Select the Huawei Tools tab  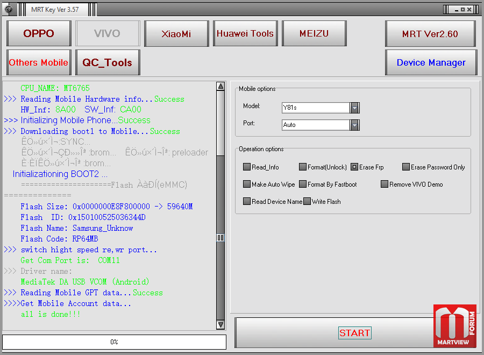[x=245, y=33]
